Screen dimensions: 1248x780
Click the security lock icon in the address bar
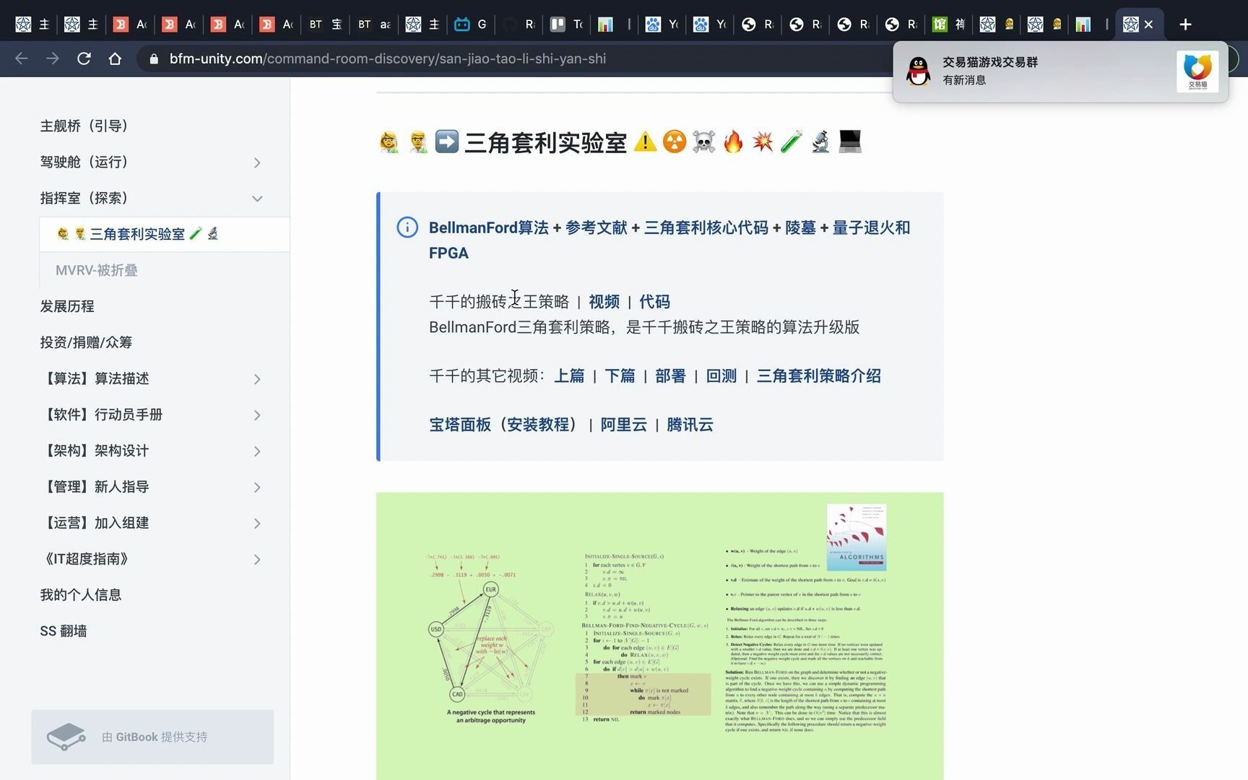point(152,58)
